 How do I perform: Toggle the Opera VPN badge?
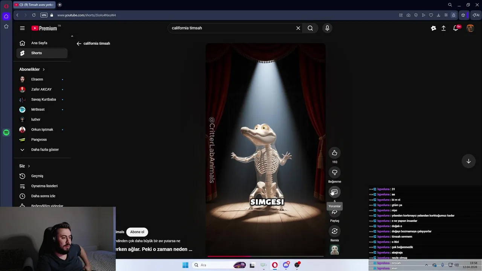pyautogui.click(x=44, y=15)
